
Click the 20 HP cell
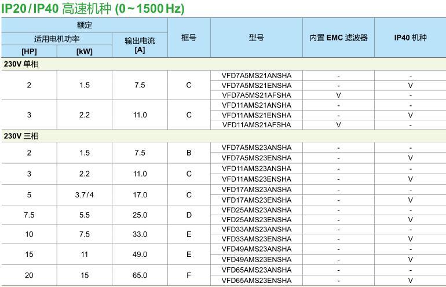[x=29, y=275]
